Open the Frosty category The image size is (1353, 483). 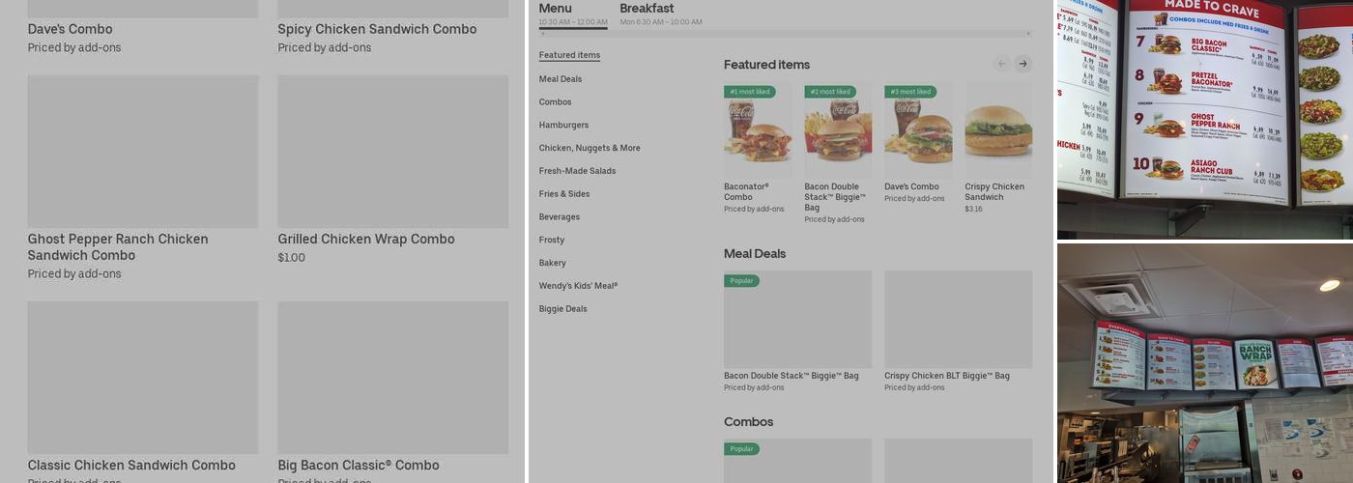tap(552, 241)
